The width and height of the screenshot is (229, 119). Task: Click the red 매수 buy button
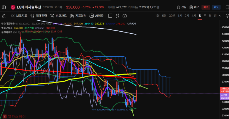coord(206,7)
